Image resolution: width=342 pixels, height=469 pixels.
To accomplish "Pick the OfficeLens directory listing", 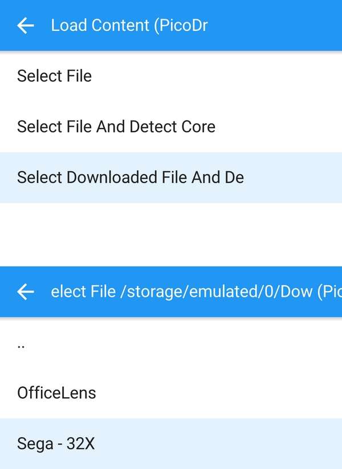I will 171,393.
